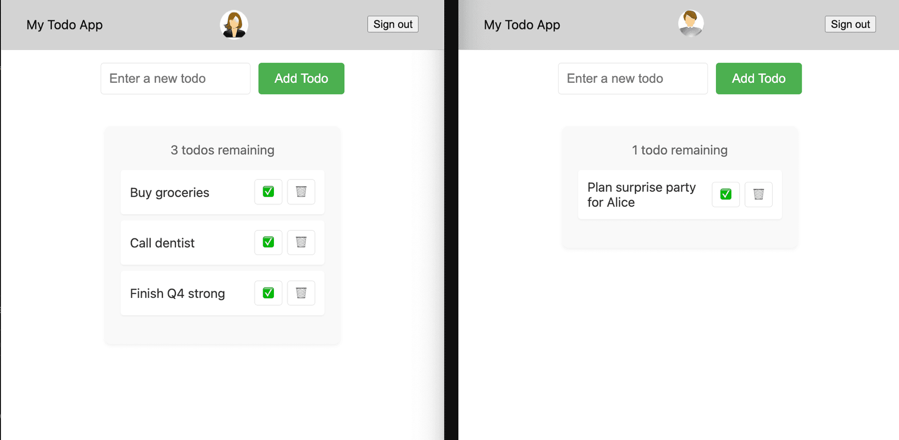Click the "3 todos remaining" counter
The image size is (899, 440).
click(x=222, y=150)
